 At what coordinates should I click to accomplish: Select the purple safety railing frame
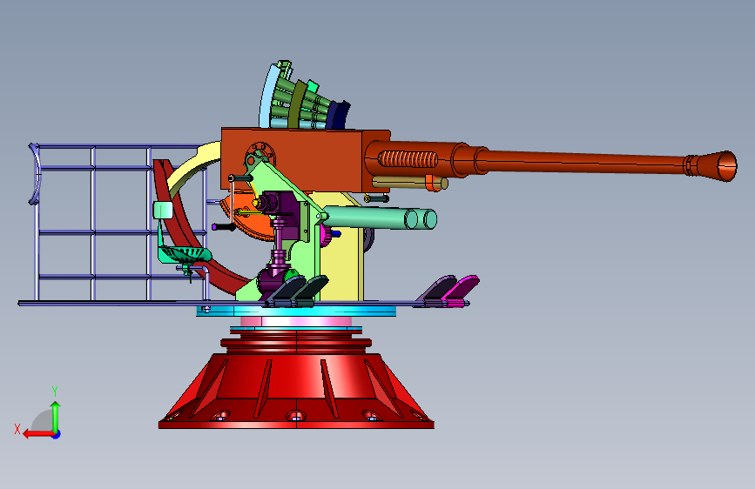[120, 221]
